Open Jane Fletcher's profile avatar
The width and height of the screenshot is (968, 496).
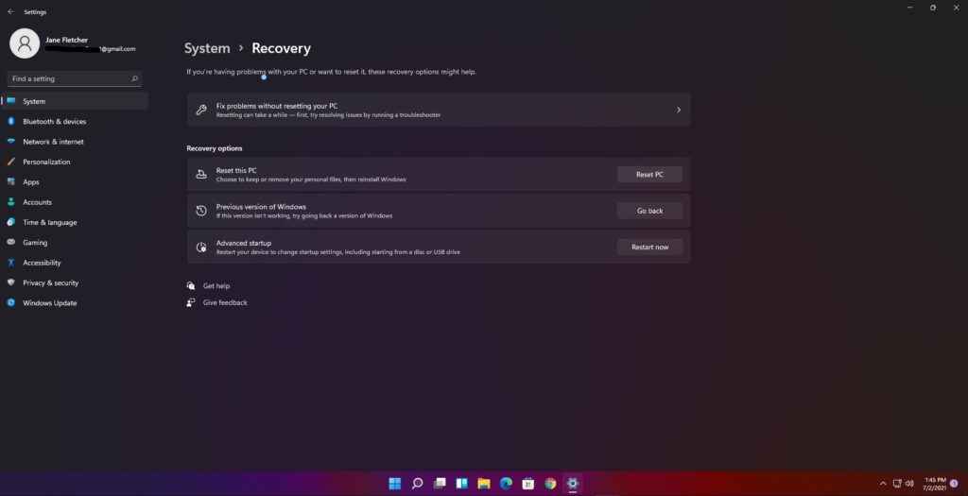point(25,43)
